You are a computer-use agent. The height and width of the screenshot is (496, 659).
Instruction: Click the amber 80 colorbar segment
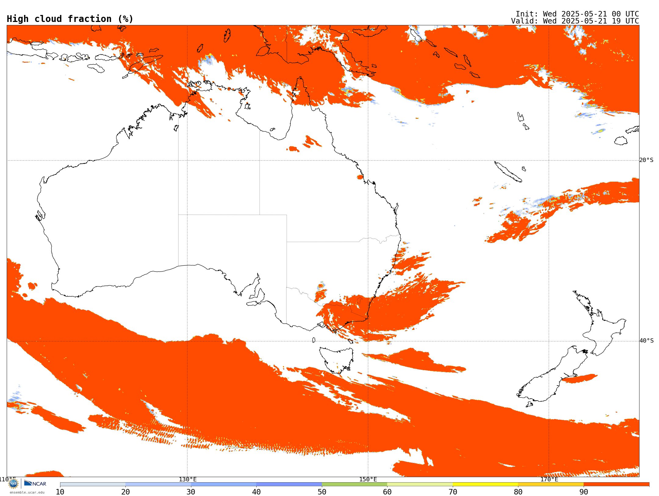[x=551, y=484]
